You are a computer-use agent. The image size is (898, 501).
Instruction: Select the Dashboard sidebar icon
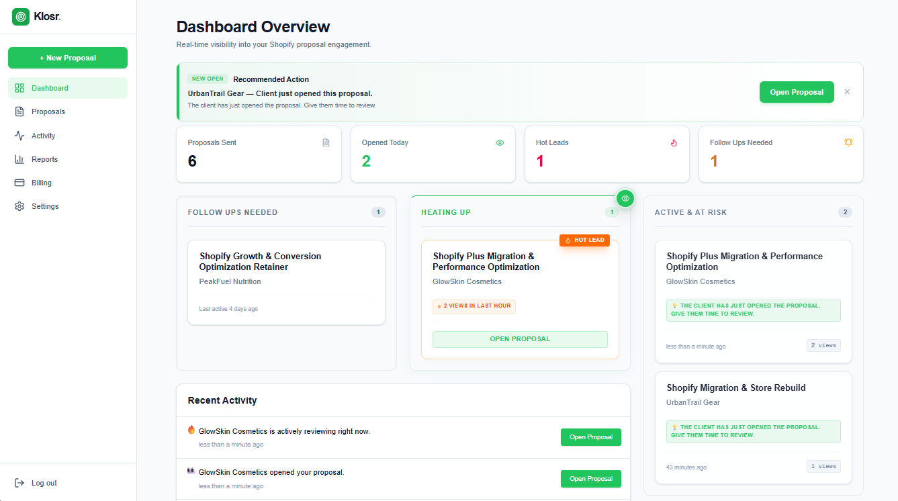point(19,88)
